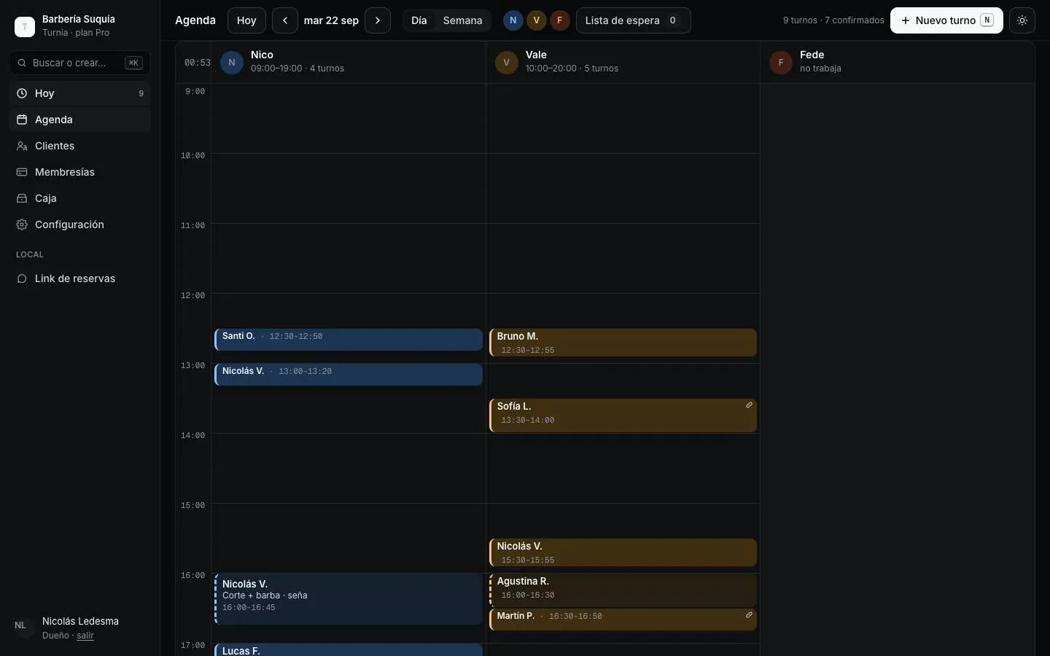This screenshot has width=1050, height=656.
Task: Click the search magnifier icon
Action: click(x=22, y=63)
